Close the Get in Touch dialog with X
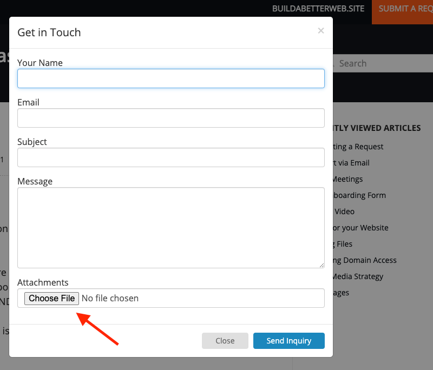 tap(321, 31)
